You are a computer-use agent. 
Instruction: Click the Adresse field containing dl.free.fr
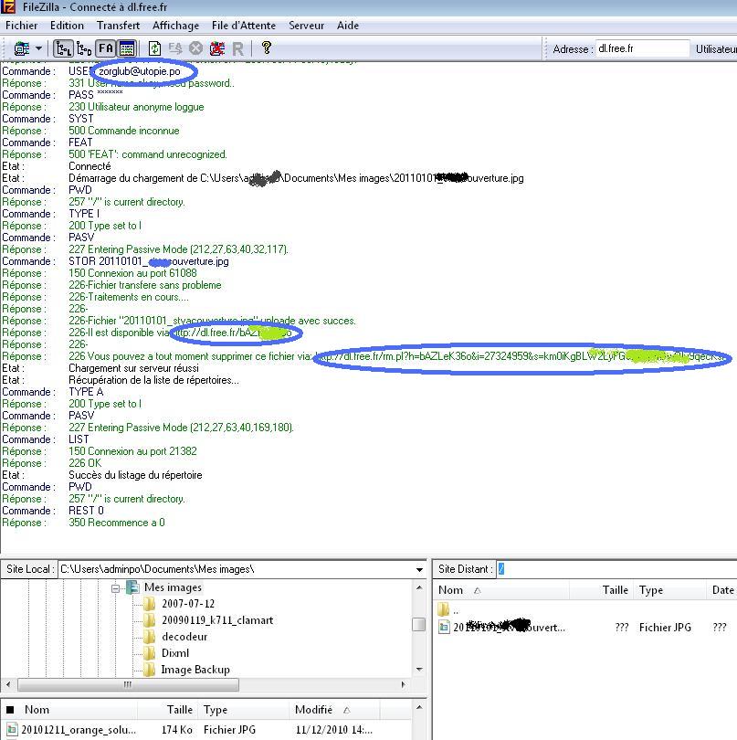coord(642,48)
